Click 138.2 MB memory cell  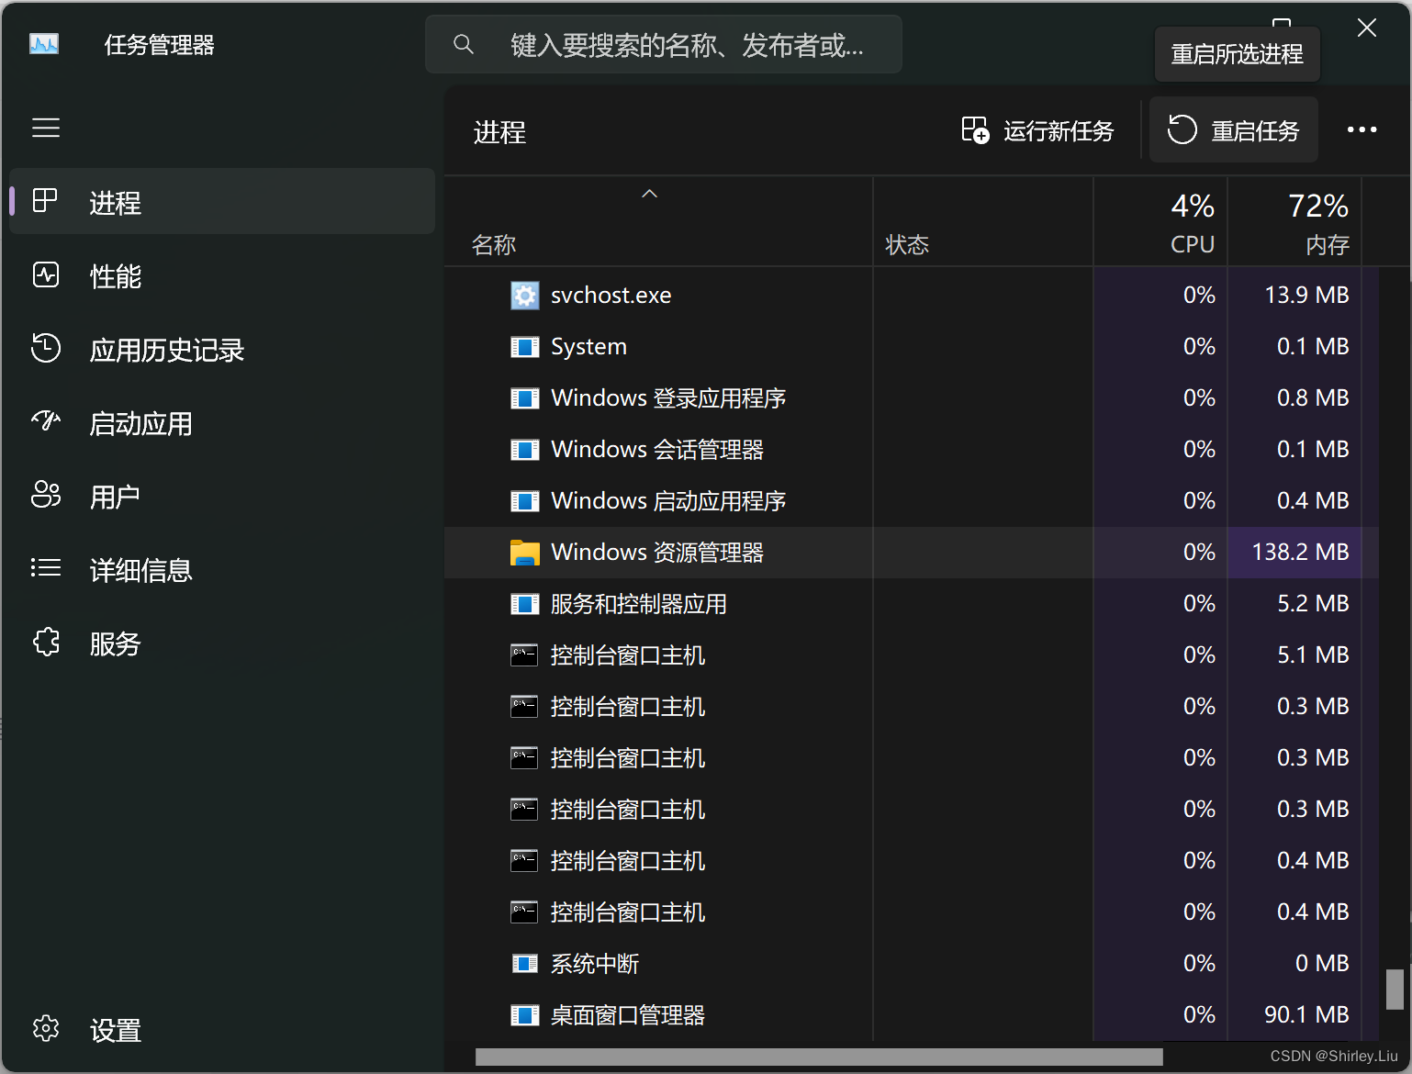pos(1294,552)
